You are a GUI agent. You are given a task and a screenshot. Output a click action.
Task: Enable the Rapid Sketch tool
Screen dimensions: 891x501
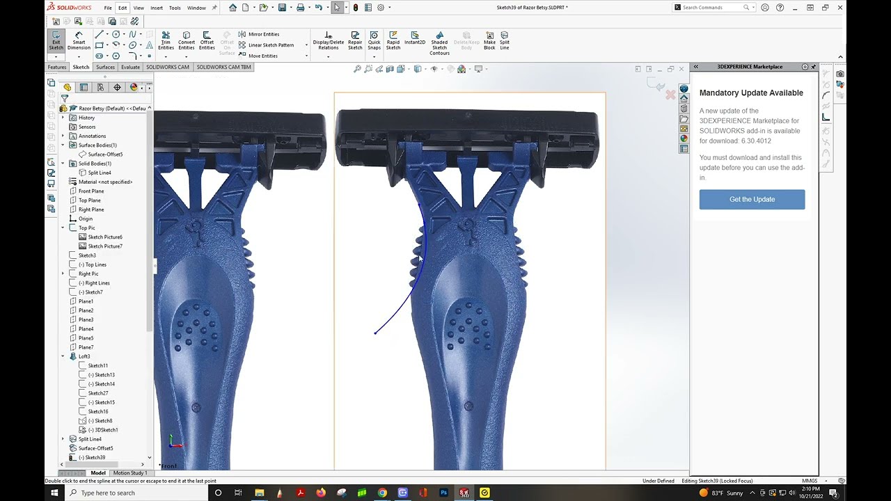[393, 41]
